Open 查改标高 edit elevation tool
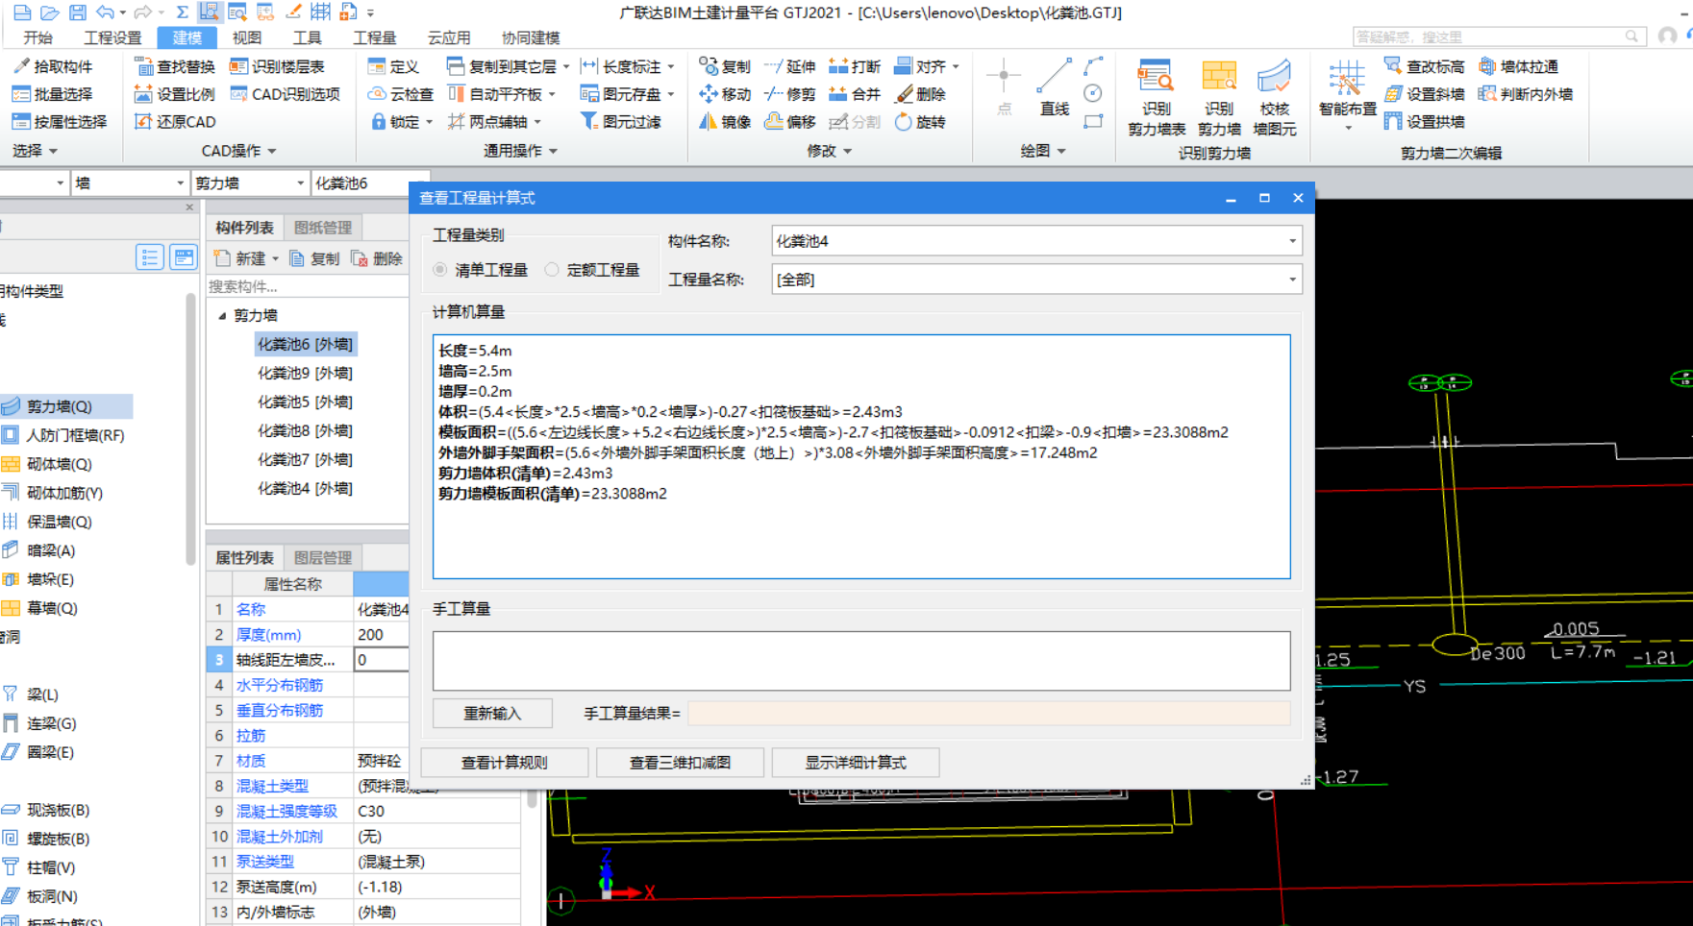Viewport: 1693px width, 926px height. [1425, 66]
